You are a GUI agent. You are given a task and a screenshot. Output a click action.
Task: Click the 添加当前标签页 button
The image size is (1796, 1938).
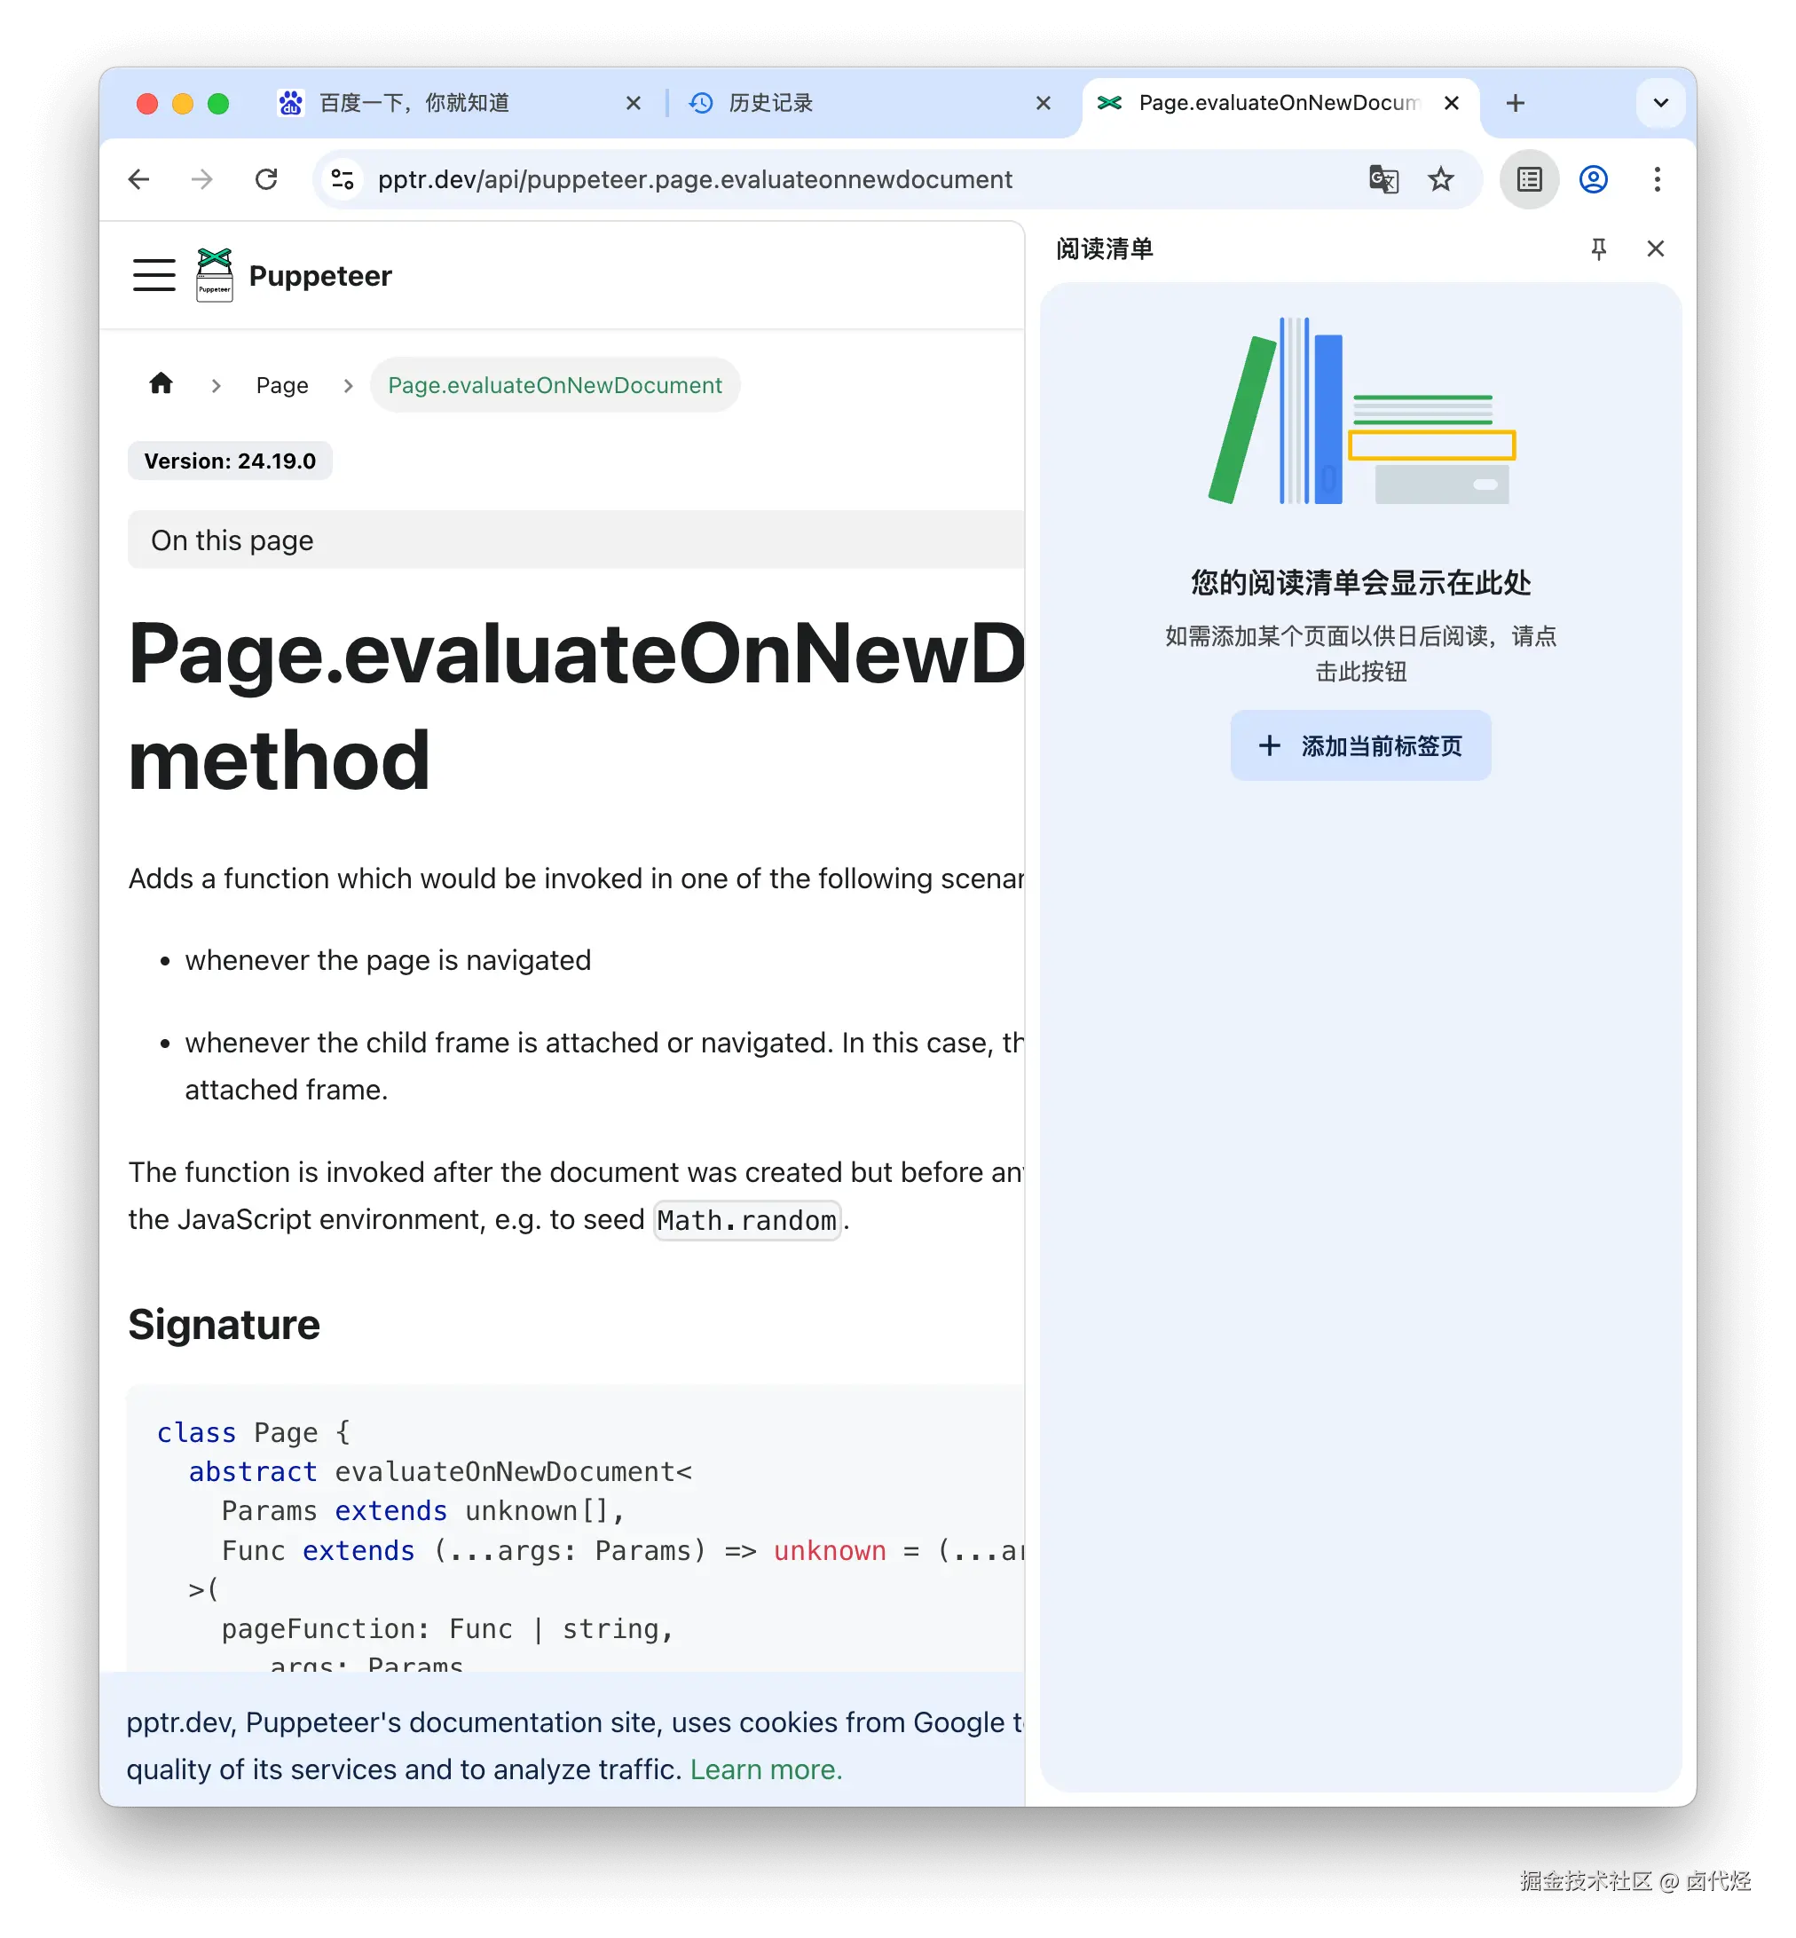pos(1359,745)
